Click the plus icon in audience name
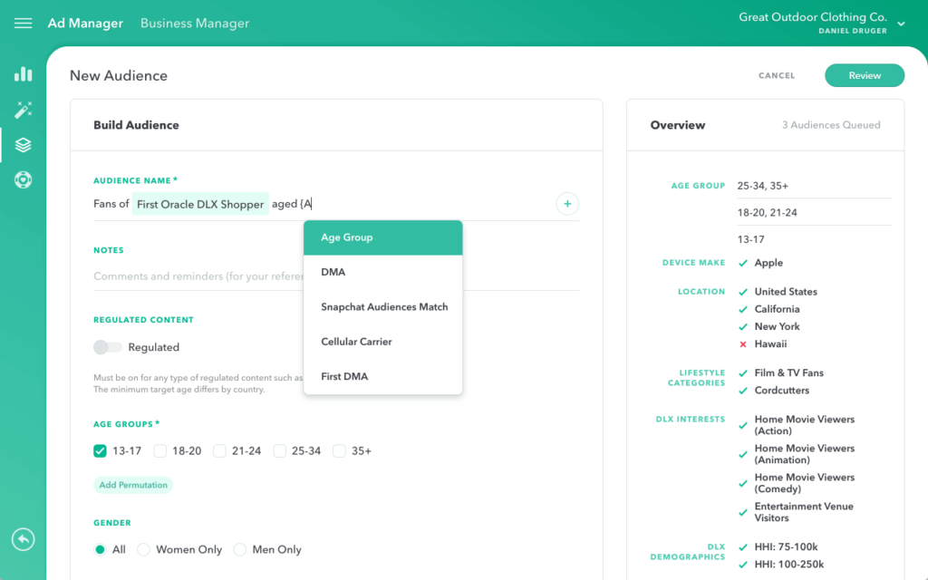The width and height of the screenshot is (928, 580). 567,204
